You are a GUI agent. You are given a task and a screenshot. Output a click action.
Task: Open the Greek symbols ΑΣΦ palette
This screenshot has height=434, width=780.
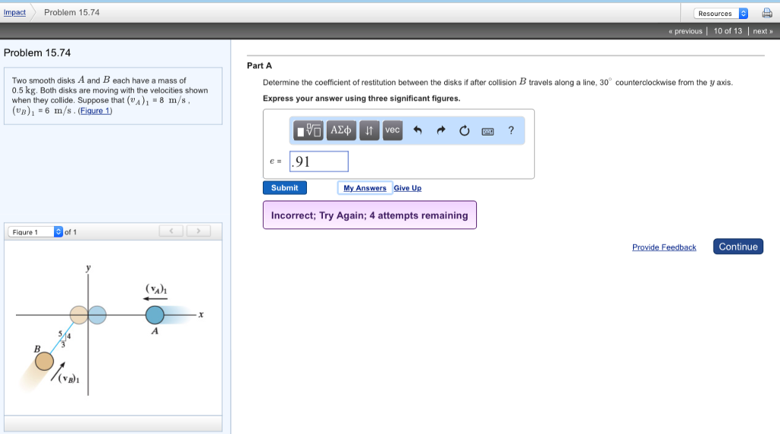point(341,131)
